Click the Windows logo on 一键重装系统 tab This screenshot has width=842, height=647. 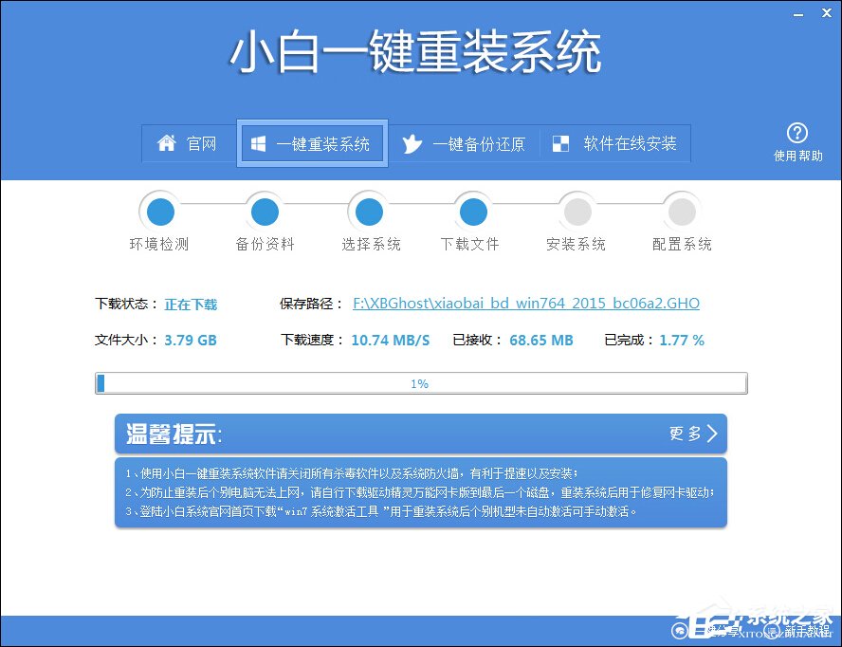pyautogui.click(x=256, y=143)
